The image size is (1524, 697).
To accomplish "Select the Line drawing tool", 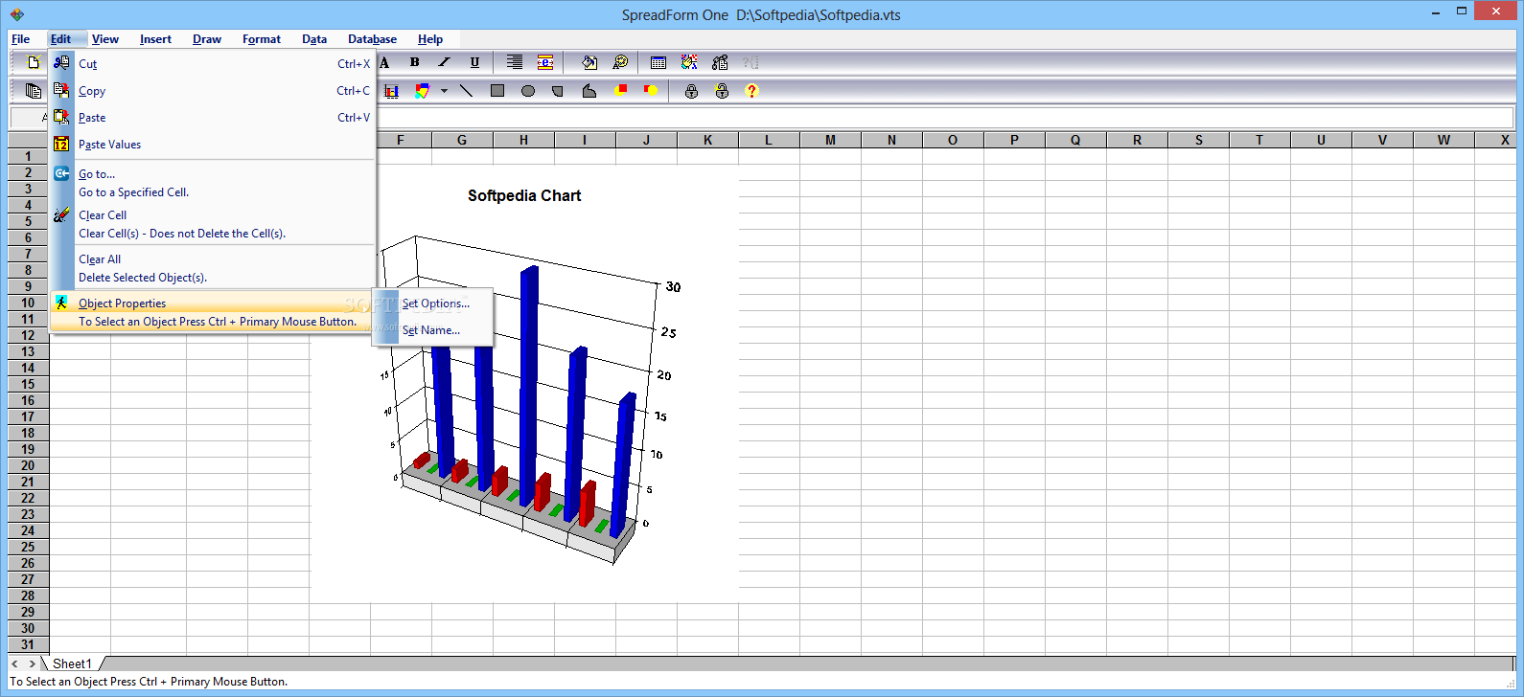I will 466,91.
